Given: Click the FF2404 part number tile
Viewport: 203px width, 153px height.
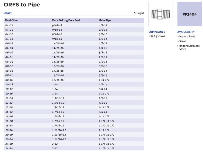Looking at the screenshot, I should point(190,14).
